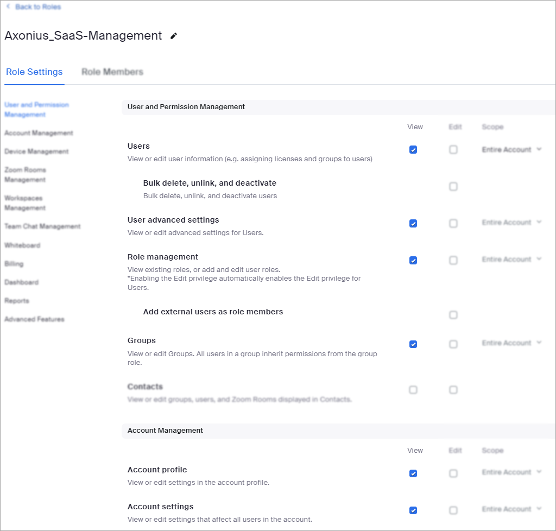Enable Bulk delete, unlink, and deactivate checkbox
556x531 pixels.
tap(453, 186)
